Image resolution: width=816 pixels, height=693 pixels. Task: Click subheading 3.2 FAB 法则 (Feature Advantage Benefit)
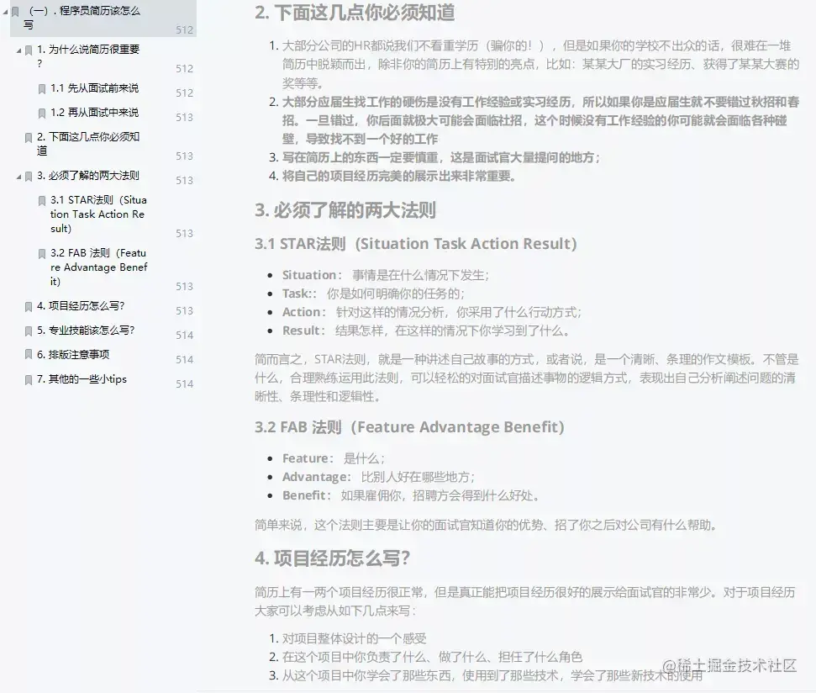pos(409,427)
